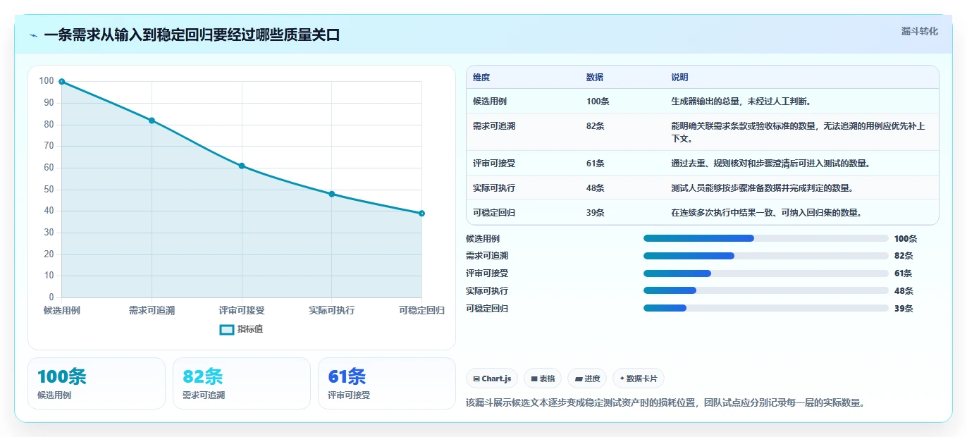Click the 评审可接受 table row name
The image size is (967, 437).
[494, 164]
